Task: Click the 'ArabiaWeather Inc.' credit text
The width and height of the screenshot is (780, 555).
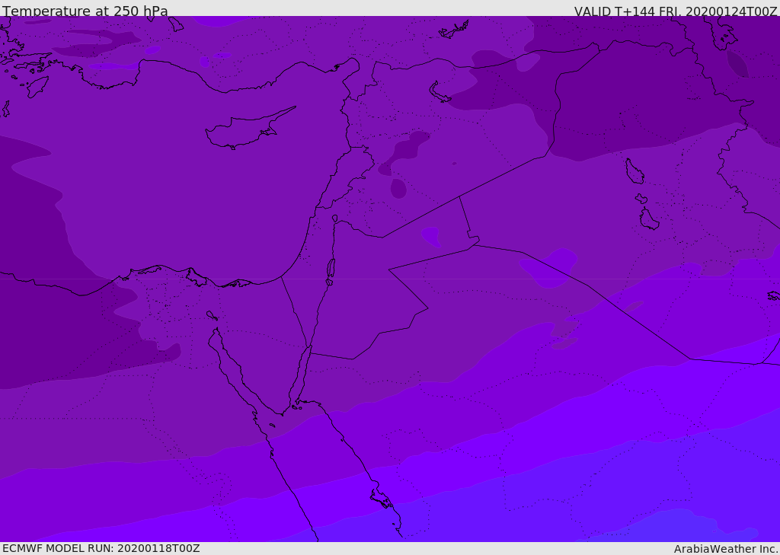Action: point(726,549)
